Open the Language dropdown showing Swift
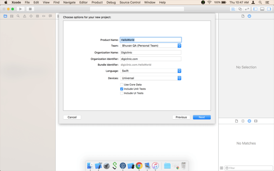This screenshot has height=171, width=274. pos(150,71)
